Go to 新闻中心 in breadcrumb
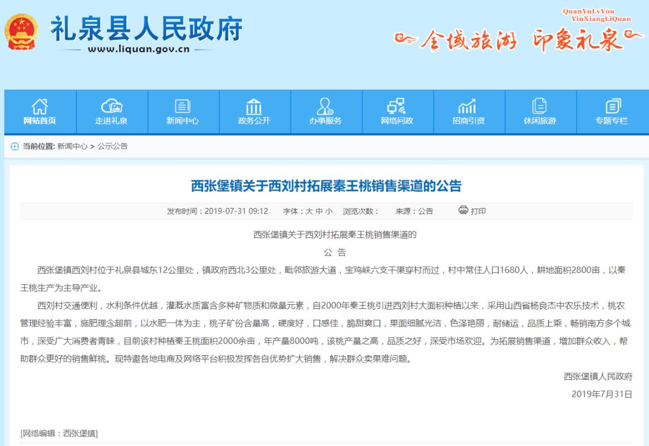This screenshot has height=446, width=649. pos(72,146)
